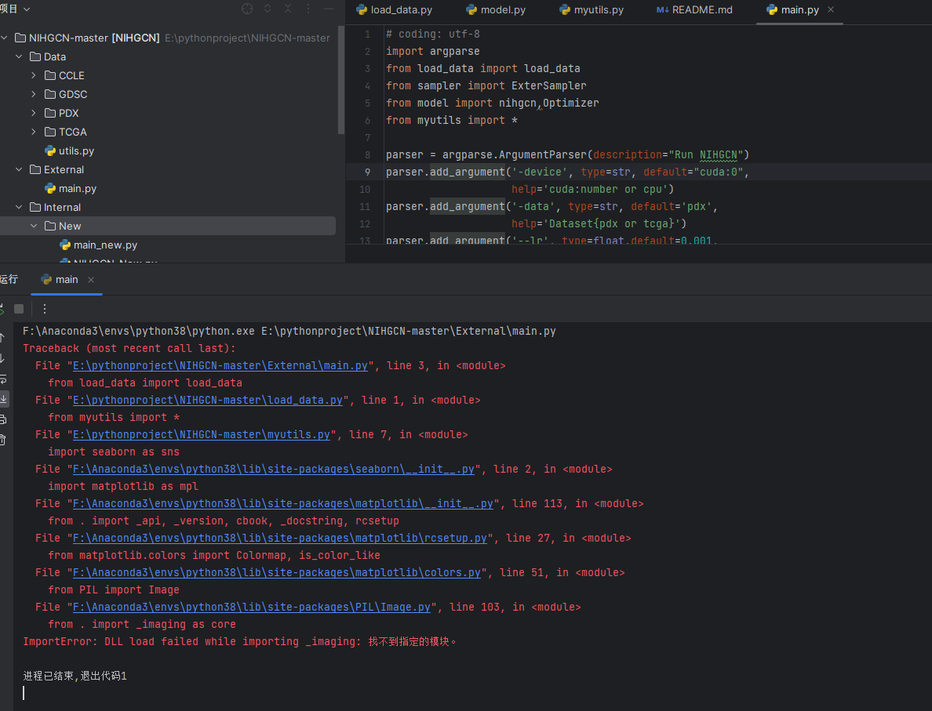Image resolution: width=932 pixels, height=711 pixels.
Task: Click the Select Opened File target icon
Action: pos(246,9)
